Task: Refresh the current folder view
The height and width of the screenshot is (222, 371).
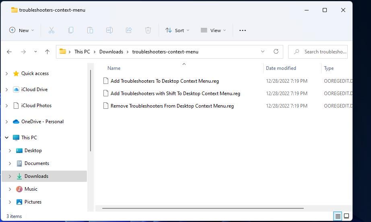Action: [276, 51]
